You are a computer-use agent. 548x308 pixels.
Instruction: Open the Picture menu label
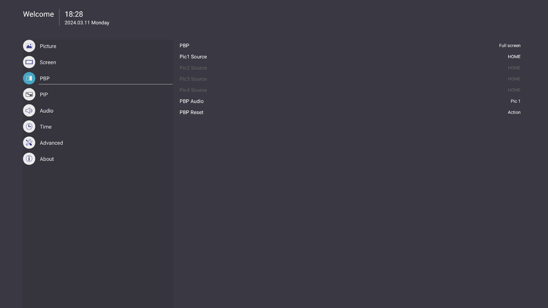click(48, 46)
